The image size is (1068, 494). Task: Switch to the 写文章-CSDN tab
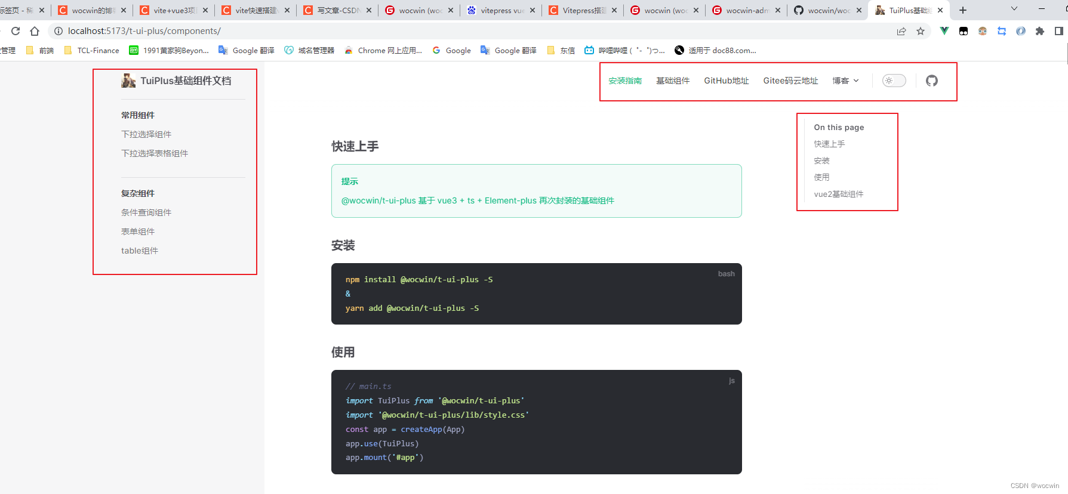click(338, 10)
